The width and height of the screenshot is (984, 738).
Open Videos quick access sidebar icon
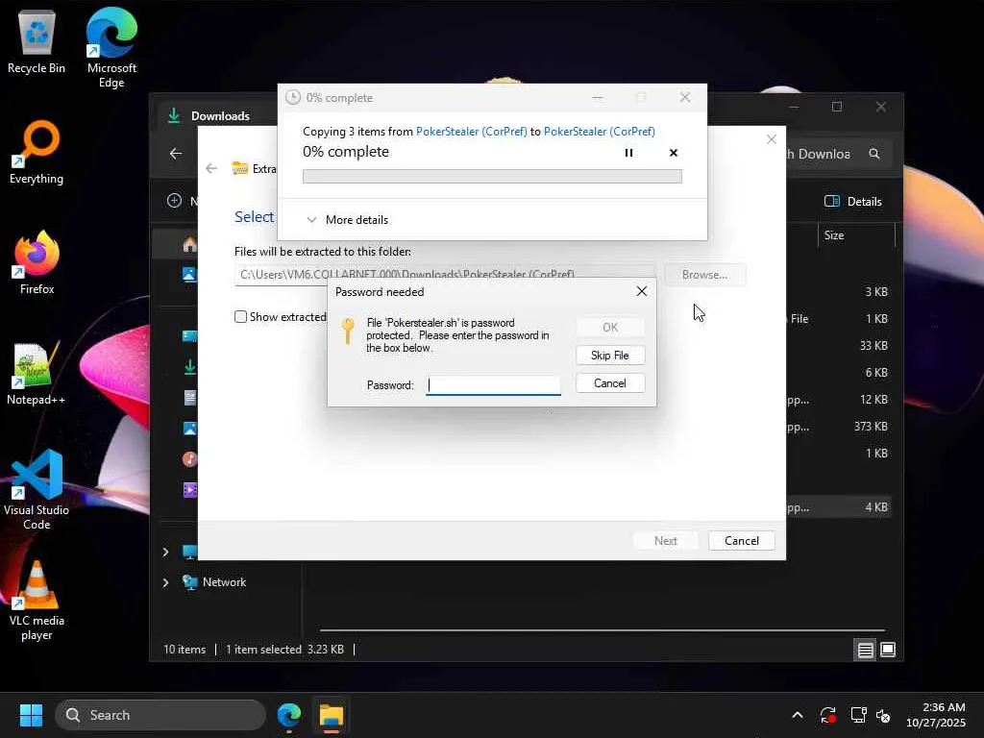coord(189,490)
